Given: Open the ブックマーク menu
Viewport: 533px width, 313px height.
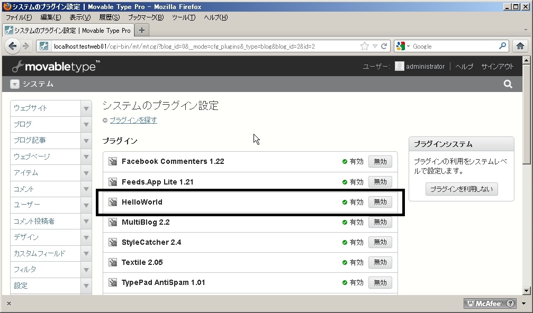Looking at the screenshot, I should 146,17.
